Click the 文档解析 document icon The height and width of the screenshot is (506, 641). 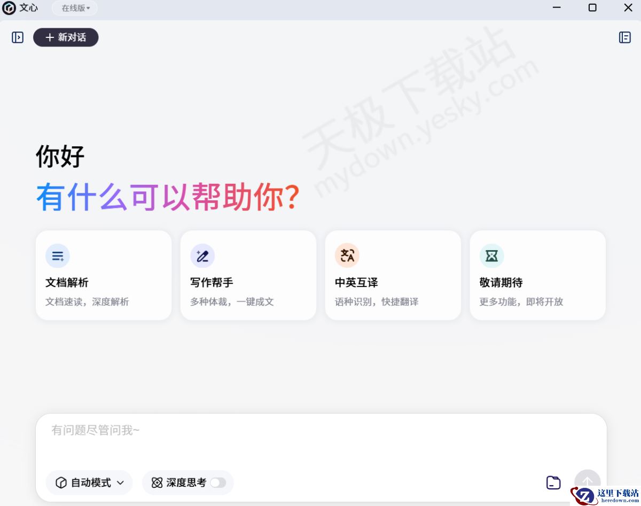tap(57, 256)
